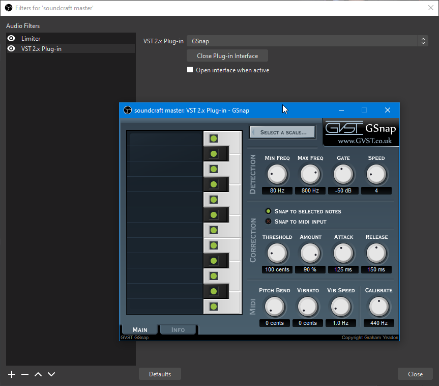Open the Select a scale menu
The height and width of the screenshot is (386, 439).
point(282,132)
